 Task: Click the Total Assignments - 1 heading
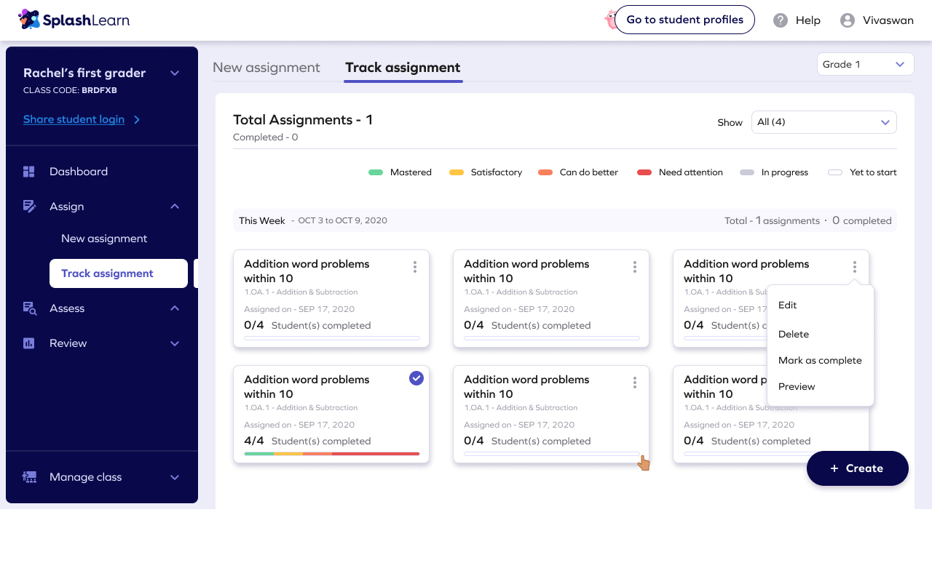(303, 120)
